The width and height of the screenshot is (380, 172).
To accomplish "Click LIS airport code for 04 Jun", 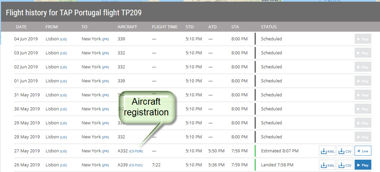I will click(63, 39).
